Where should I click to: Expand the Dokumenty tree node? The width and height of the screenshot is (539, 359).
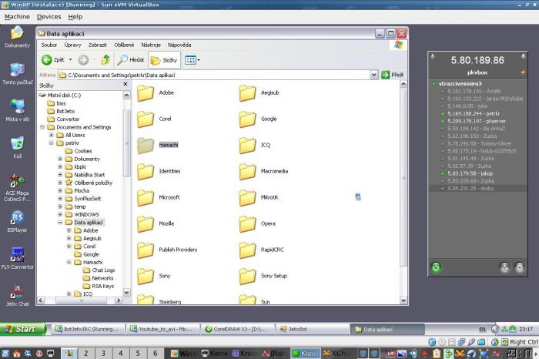tap(60, 159)
